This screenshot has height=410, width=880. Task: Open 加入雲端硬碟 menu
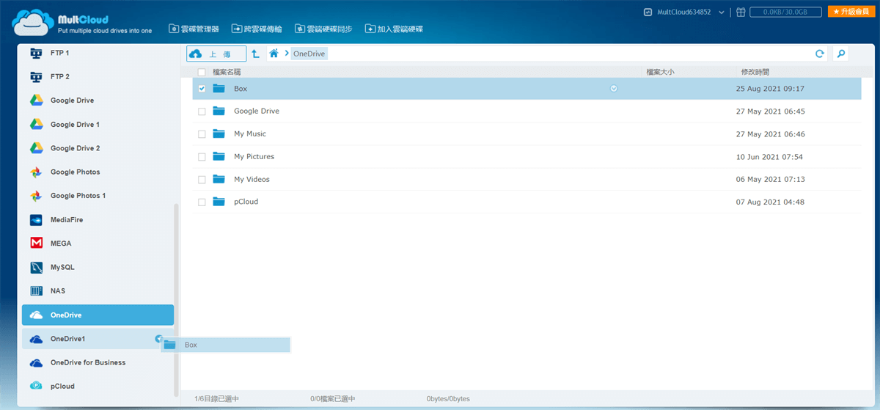tap(394, 29)
